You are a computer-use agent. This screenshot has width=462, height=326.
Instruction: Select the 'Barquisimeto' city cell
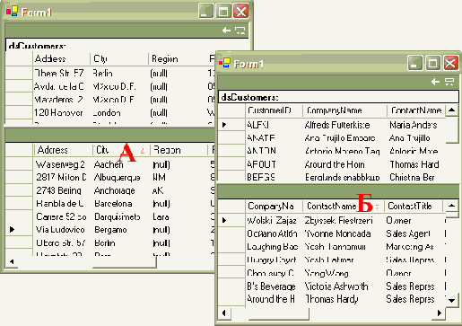point(120,216)
